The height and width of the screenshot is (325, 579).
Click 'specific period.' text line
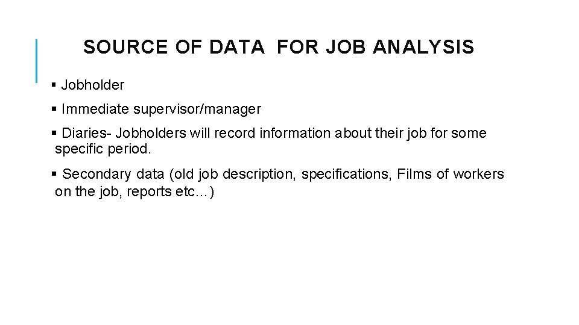(103, 149)
